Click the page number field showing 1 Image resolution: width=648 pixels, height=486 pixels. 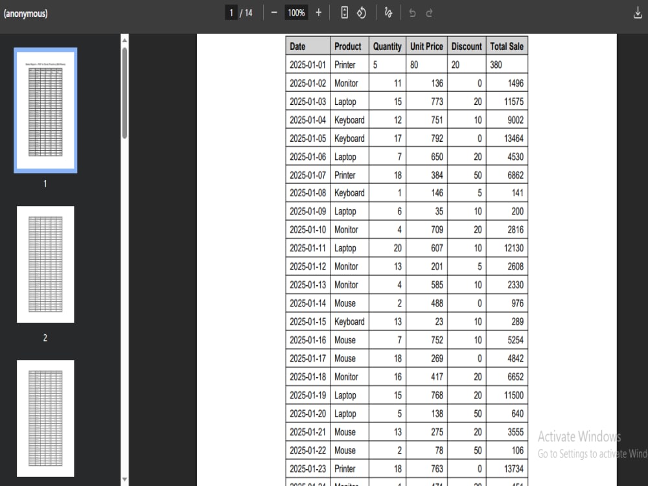pyautogui.click(x=231, y=13)
